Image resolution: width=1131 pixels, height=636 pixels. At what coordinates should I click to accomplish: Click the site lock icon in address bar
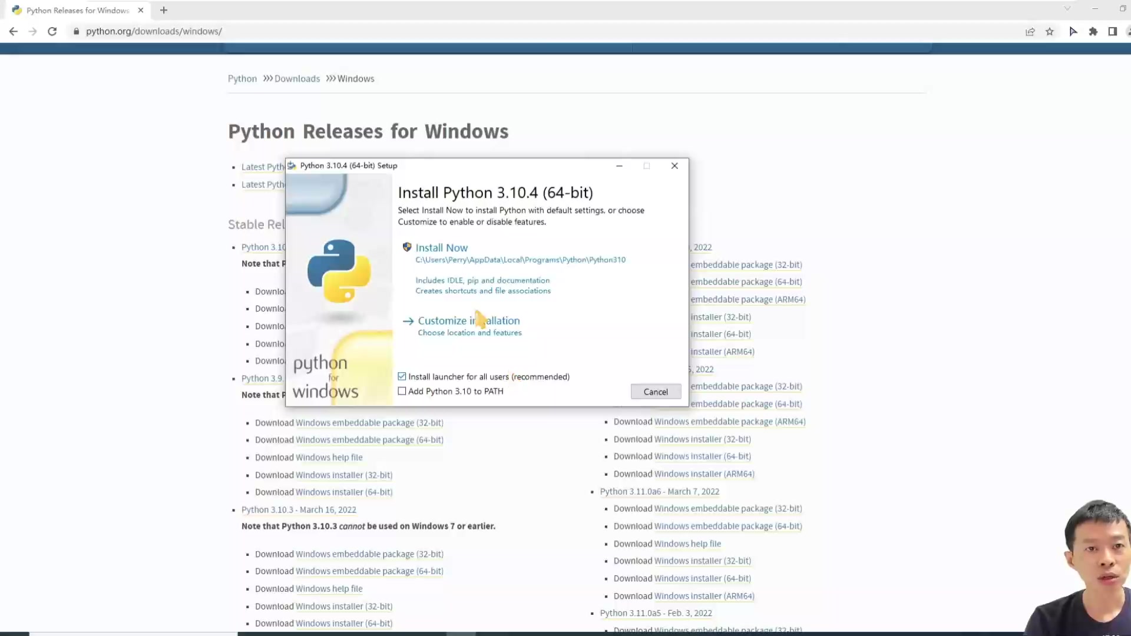click(76, 31)
